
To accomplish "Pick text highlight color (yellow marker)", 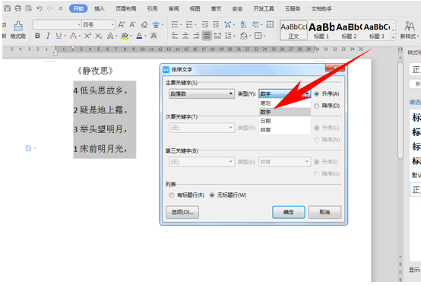I will pyautogui.click(x=125, y=36).
